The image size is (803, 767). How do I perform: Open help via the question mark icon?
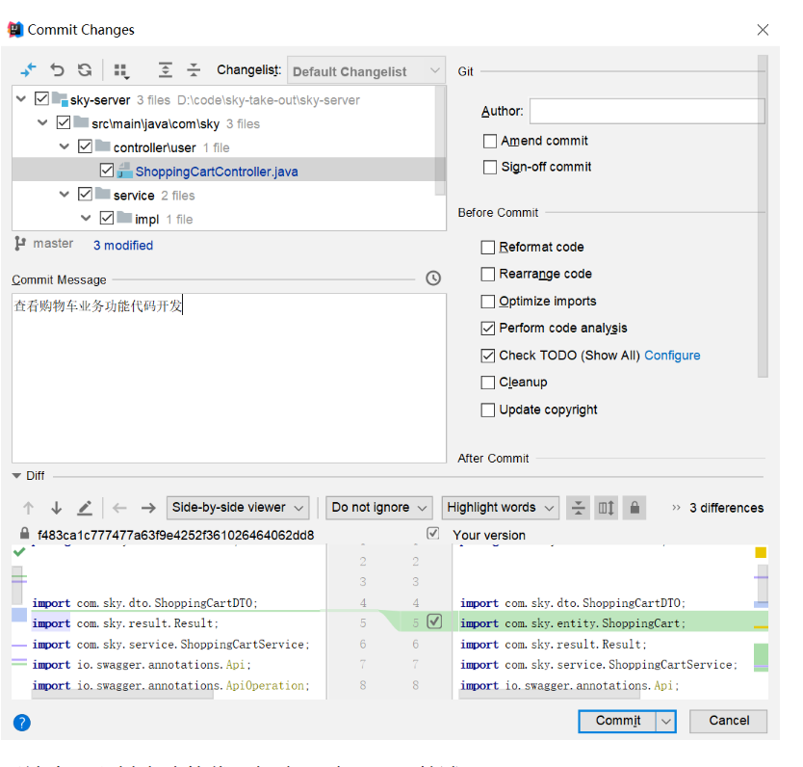click(22, 723)
